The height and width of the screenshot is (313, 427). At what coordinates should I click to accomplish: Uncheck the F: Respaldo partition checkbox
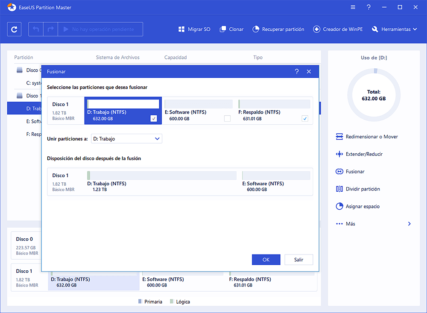click(x=305, y=119)
